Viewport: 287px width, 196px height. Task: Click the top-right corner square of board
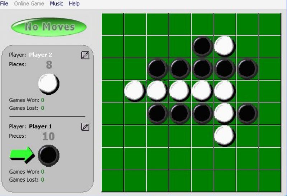click(x=270, y=24)
